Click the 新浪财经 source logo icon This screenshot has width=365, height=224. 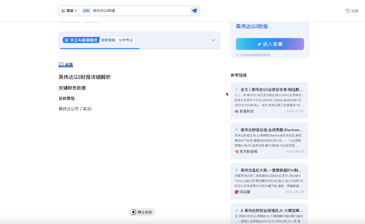click(236, 111)
